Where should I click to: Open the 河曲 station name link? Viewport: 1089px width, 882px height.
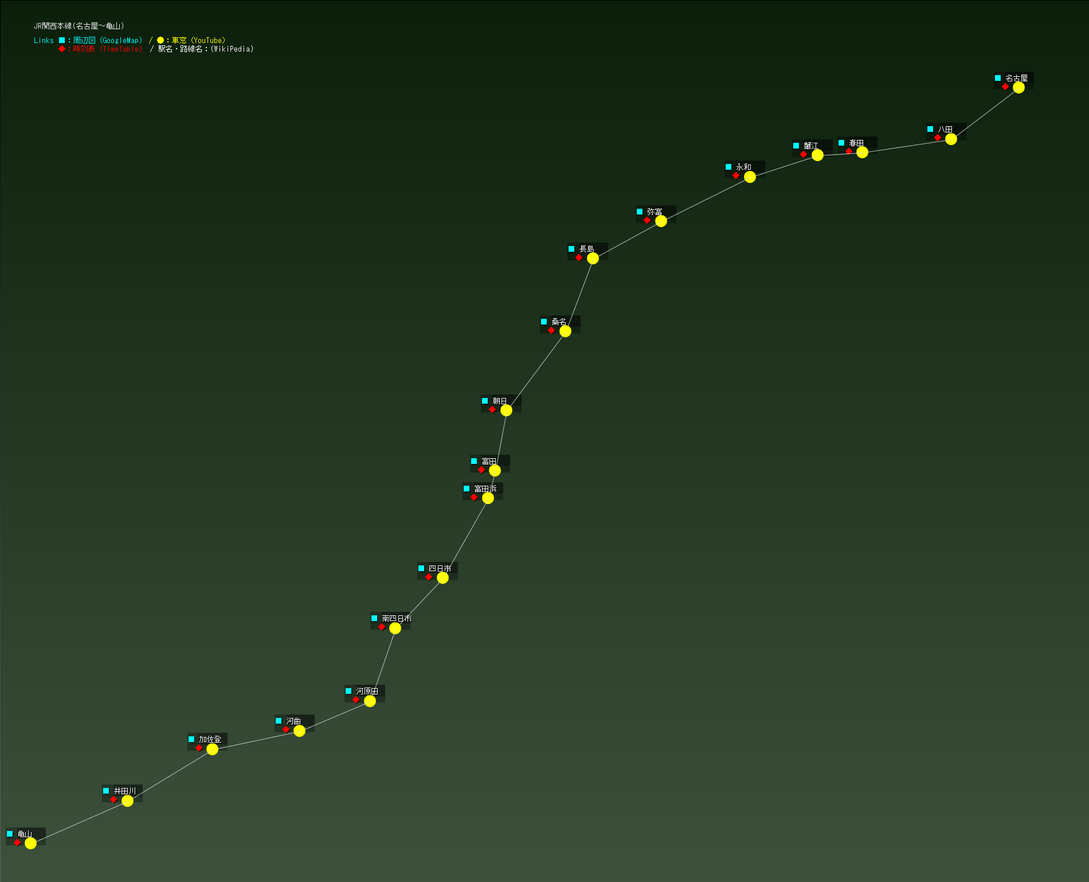tap(293, 721)
